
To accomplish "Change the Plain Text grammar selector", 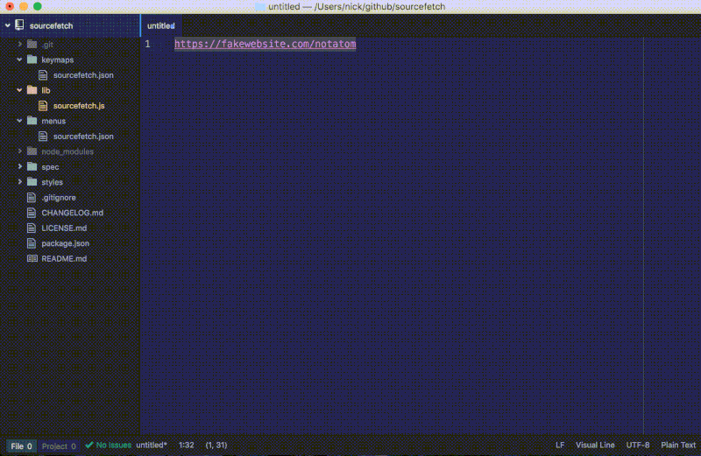I will pyautogui.click(x=678, y=445).
